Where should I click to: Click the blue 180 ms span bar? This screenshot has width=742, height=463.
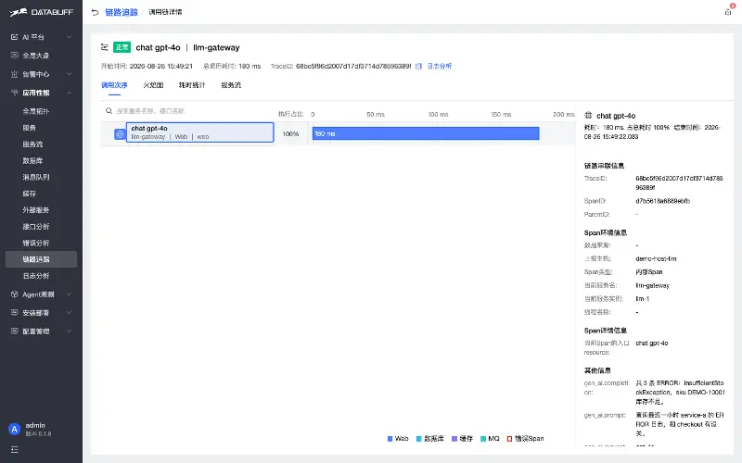click(426, 133)
